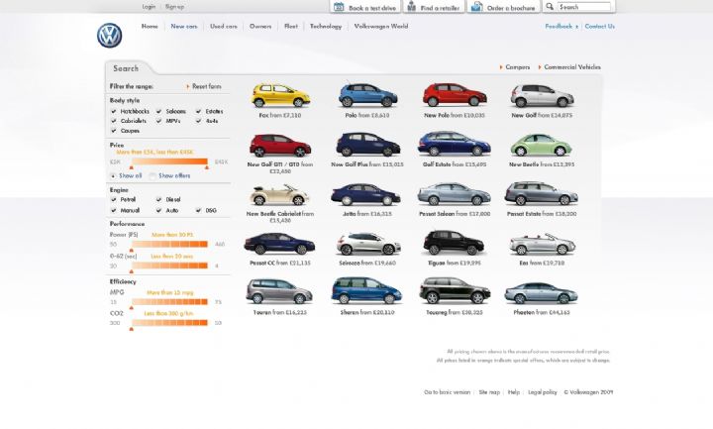Select the yellow Fox car image
713x429 pixels.
tap(280, 95)
